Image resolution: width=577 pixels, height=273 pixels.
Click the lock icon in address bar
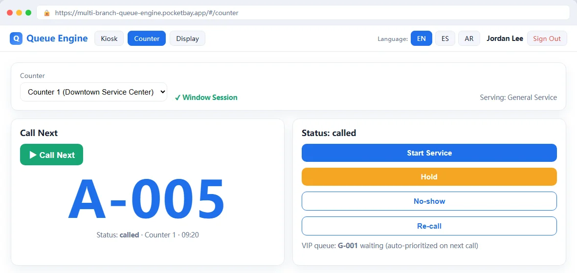[x=47, y=13]
